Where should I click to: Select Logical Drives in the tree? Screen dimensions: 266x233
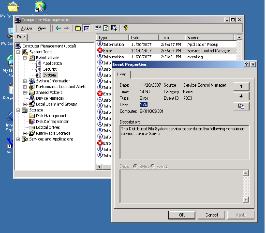point(48,127)
